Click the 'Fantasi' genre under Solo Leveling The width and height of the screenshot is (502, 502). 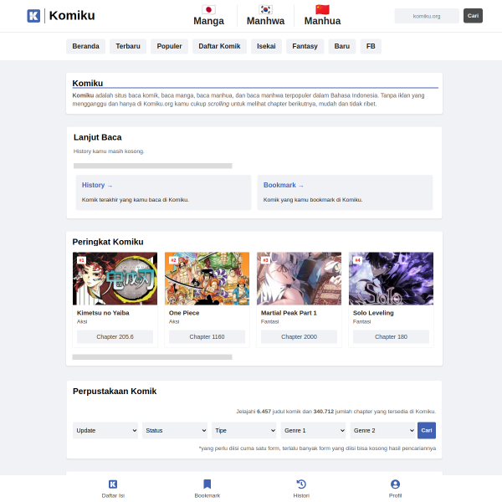(361, 321)
